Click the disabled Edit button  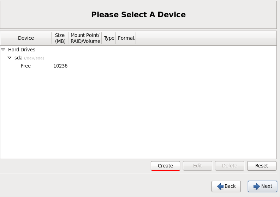click(197, 166)
